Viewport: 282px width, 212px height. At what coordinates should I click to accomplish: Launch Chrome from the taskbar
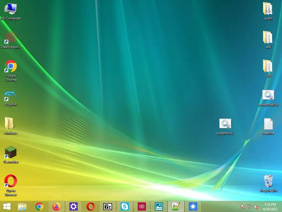point(39,206)
